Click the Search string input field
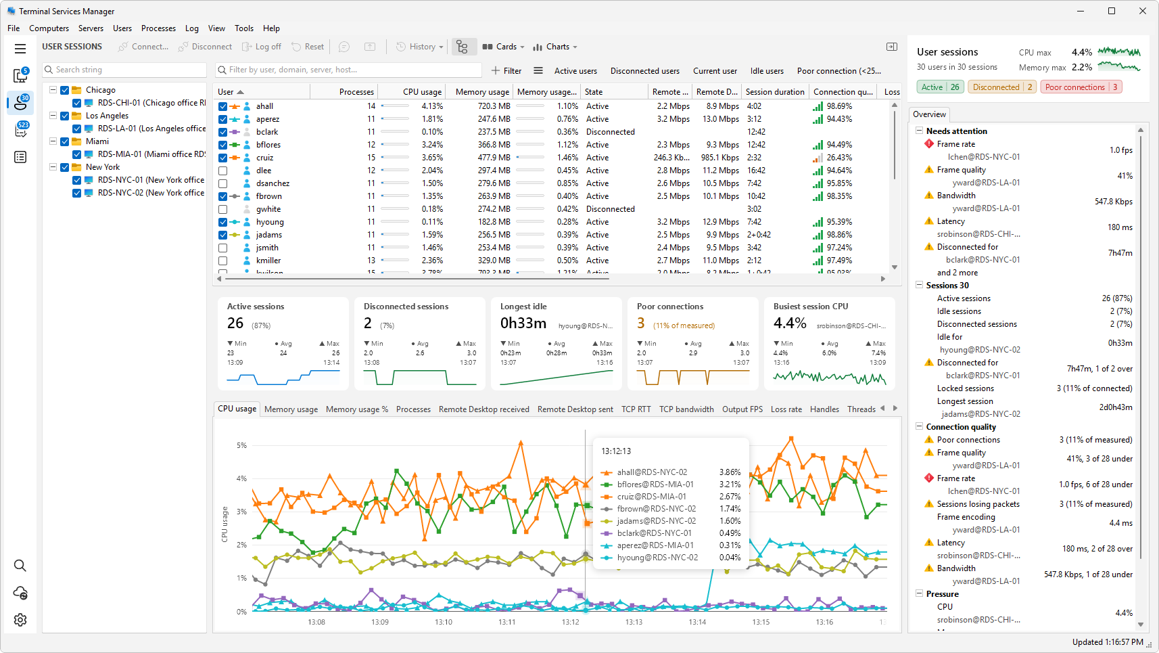The height and width of the screenshot is (653, 1159). click(x=124, y=70)
